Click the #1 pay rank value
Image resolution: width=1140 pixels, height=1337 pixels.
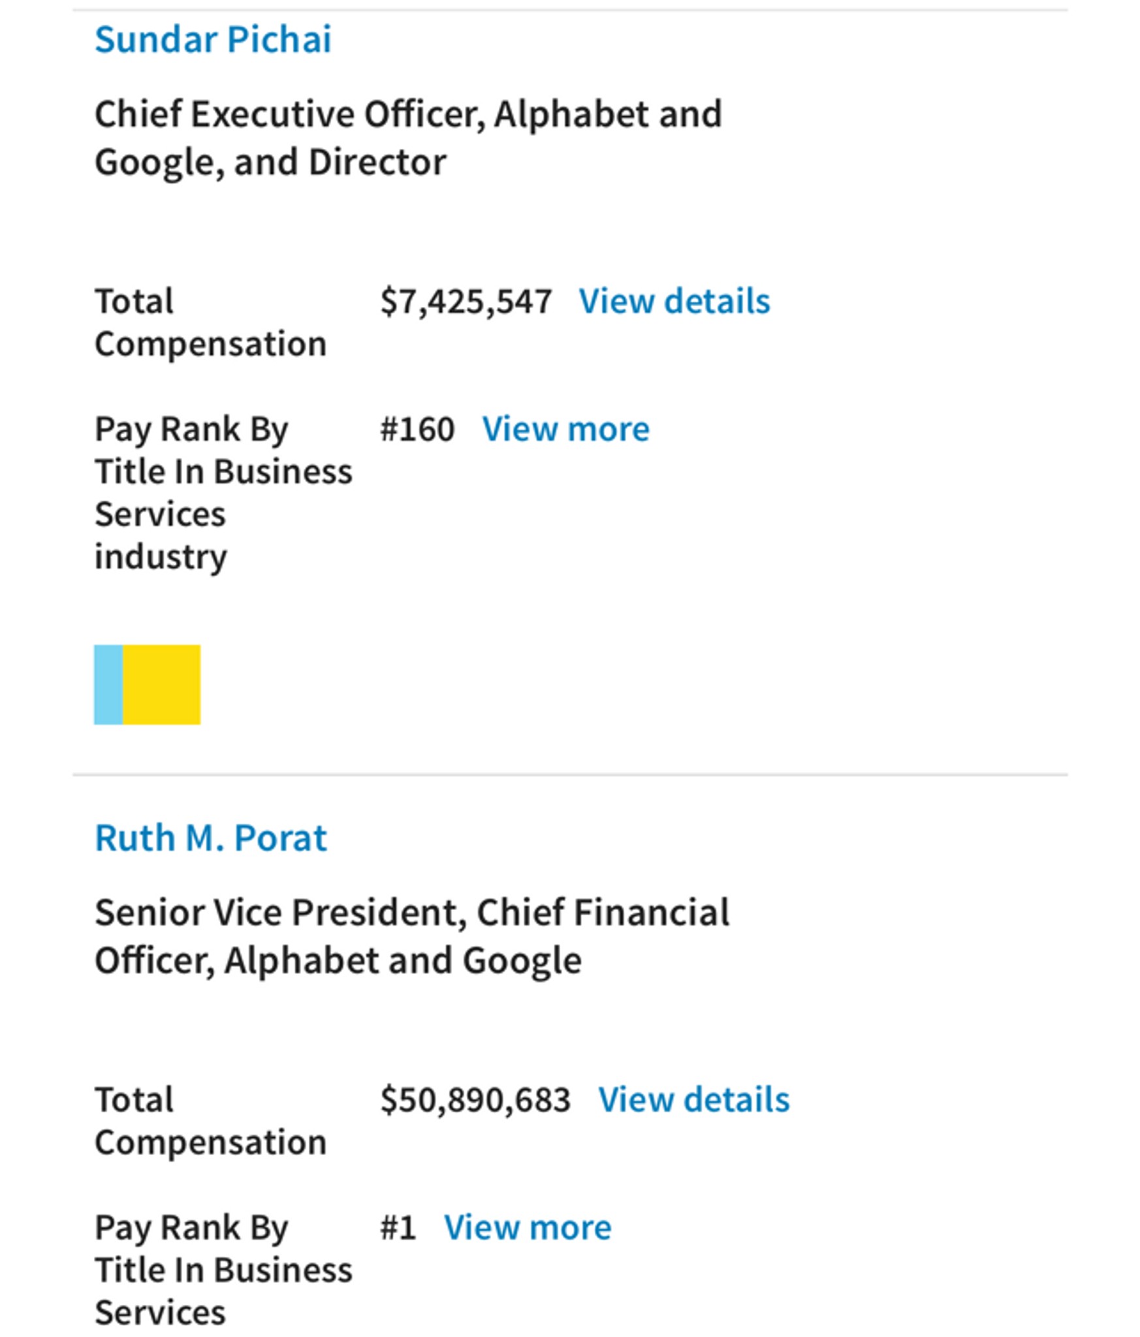398,1228
